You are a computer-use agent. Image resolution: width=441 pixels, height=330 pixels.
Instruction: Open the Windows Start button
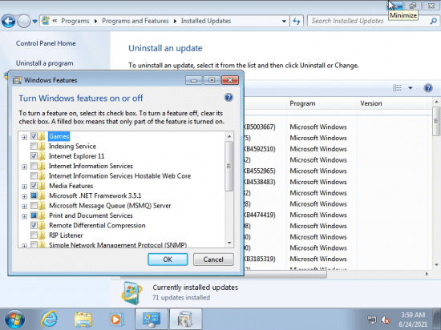[x=14, y=320]
